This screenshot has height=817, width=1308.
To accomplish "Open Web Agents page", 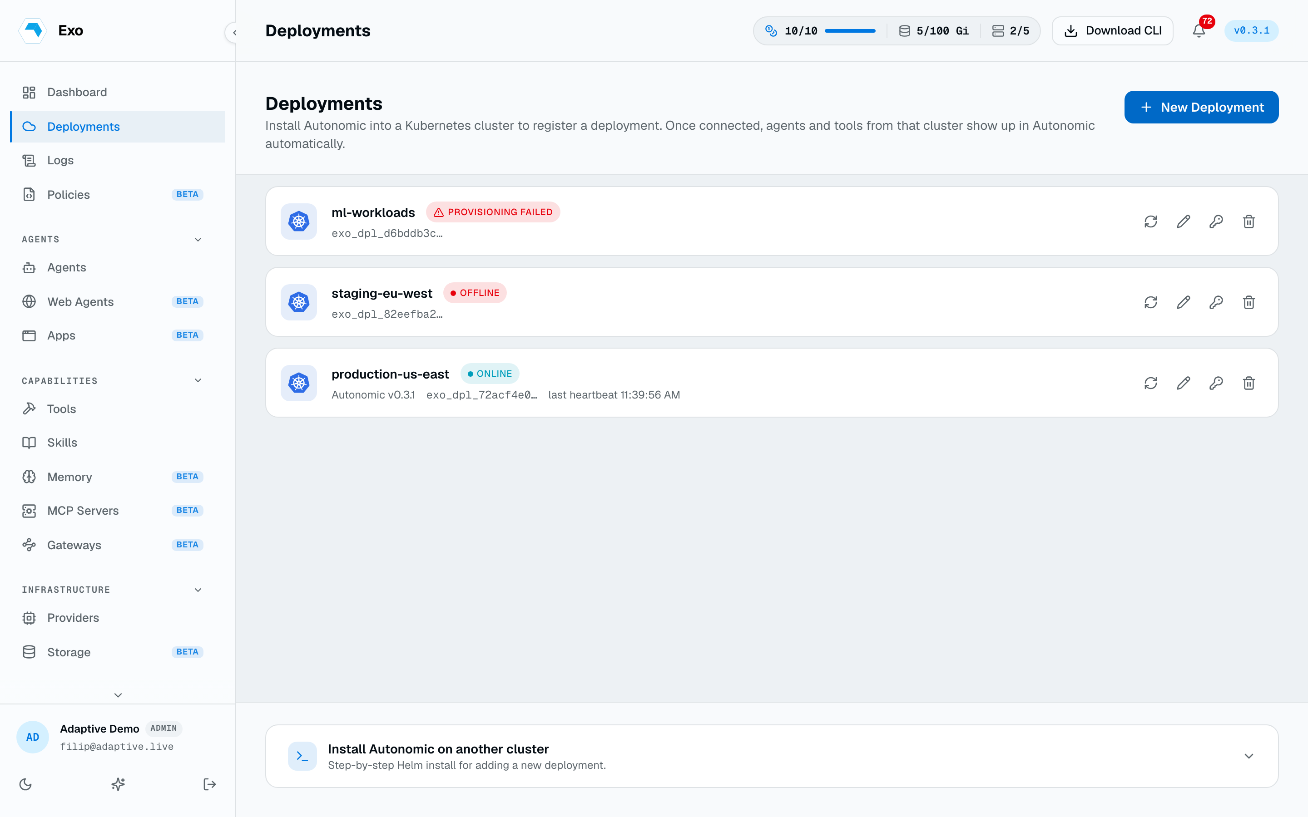I will coord(118,301).
